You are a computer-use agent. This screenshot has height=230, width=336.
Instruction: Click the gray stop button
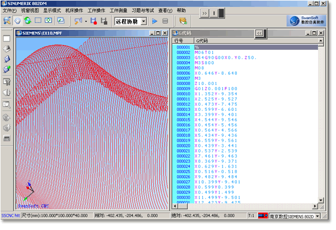pyautogui.click(x=165, y=21)
